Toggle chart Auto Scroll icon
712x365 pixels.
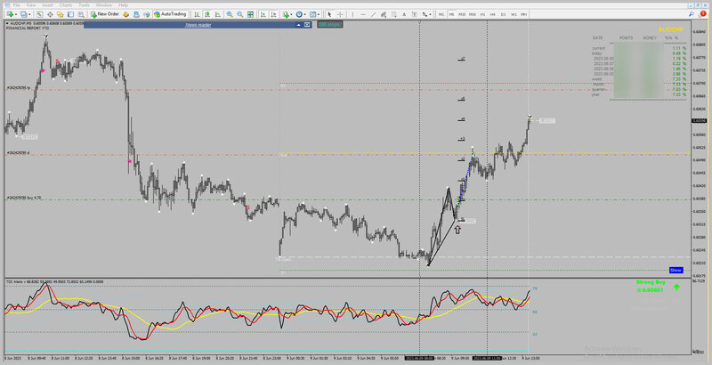coord(263,14)
